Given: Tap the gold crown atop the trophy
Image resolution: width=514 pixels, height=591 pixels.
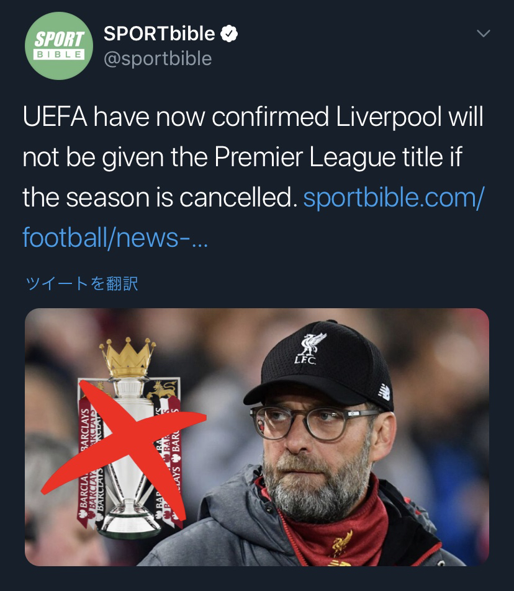Looking at the screenshot, I should pos(128,357).
